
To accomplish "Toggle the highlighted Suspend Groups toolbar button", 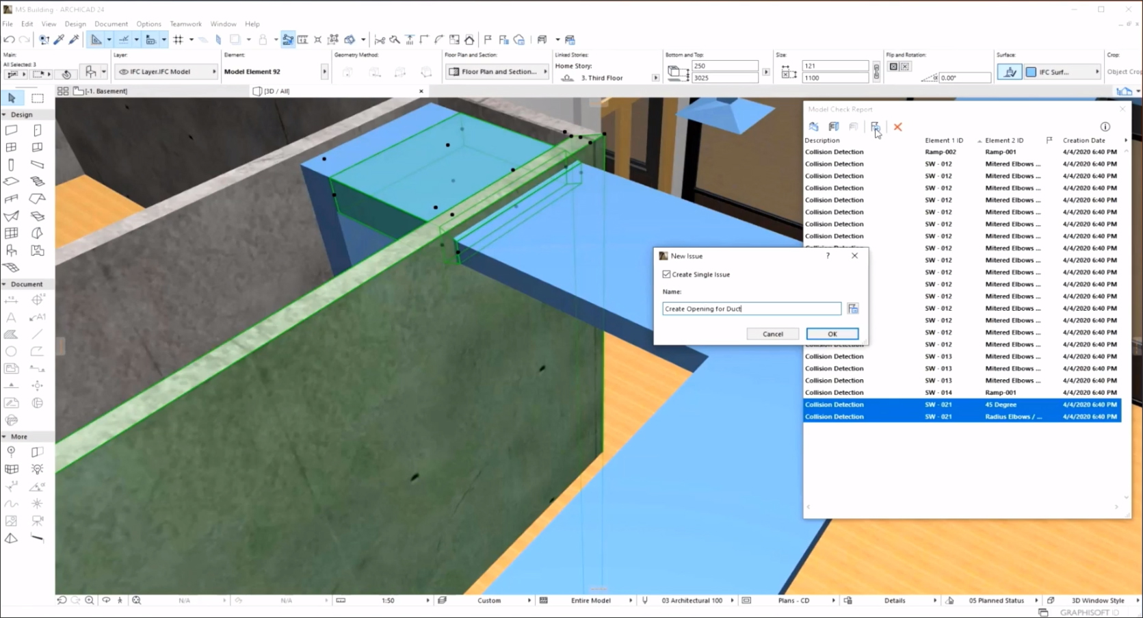I will coord(288,40).
